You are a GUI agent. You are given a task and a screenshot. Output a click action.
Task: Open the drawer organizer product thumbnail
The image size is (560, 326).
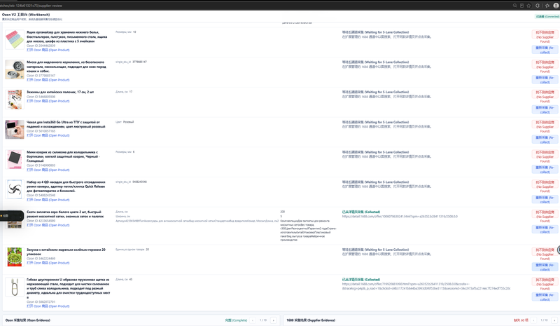15,39
